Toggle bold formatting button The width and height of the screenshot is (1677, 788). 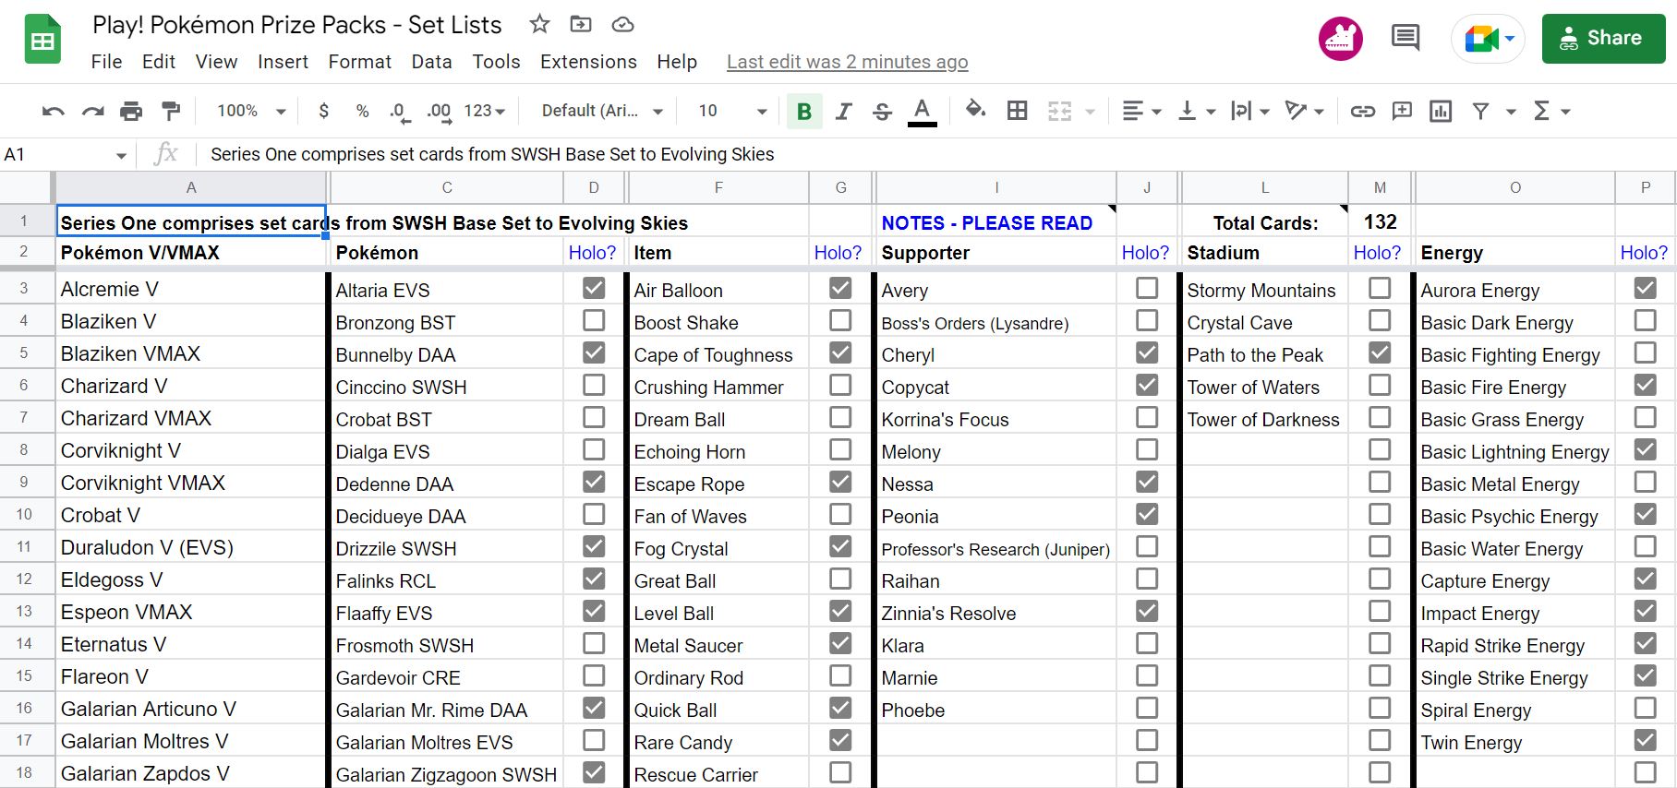click(x=803, y=112)
